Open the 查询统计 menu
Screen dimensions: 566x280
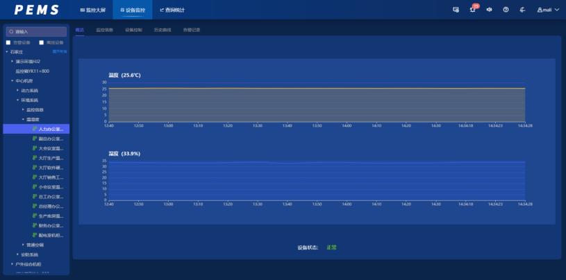pyautogui.click(x=172, y=10)
